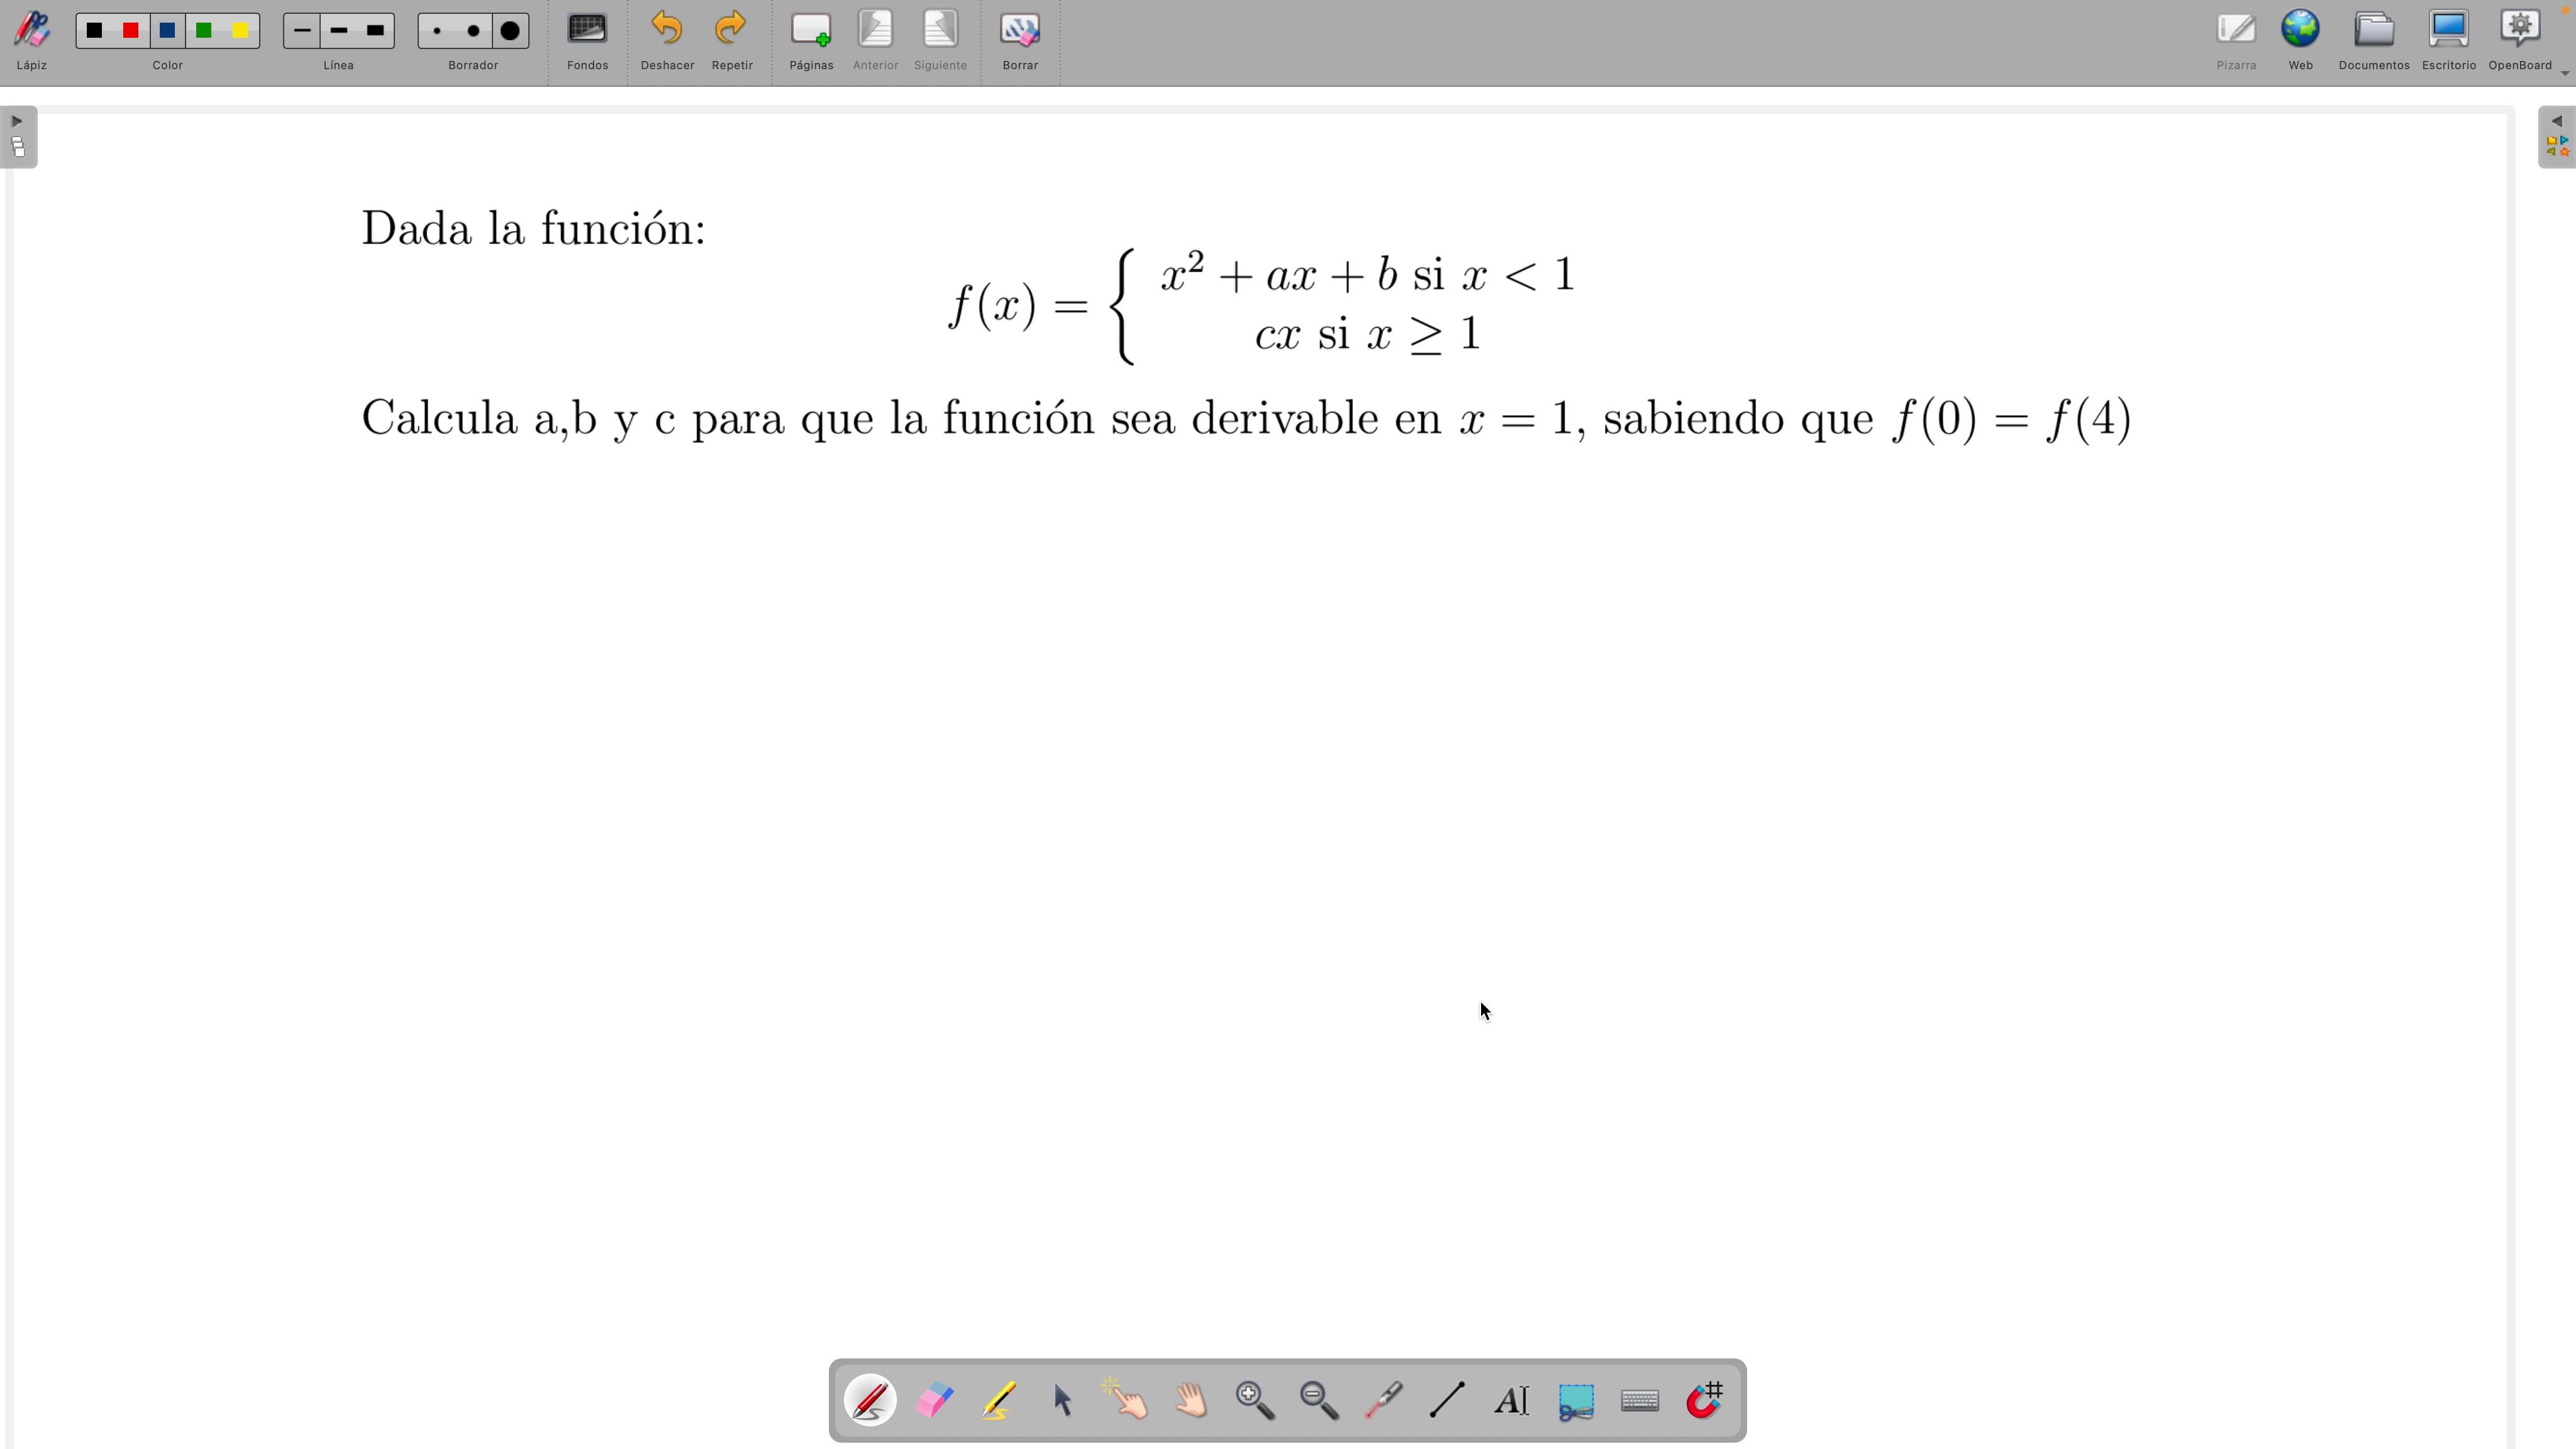This screenshot has width=2576, height=1449.
Task: Select the eraser tool in bottom palette
Action: click(x=934, y=1400)
